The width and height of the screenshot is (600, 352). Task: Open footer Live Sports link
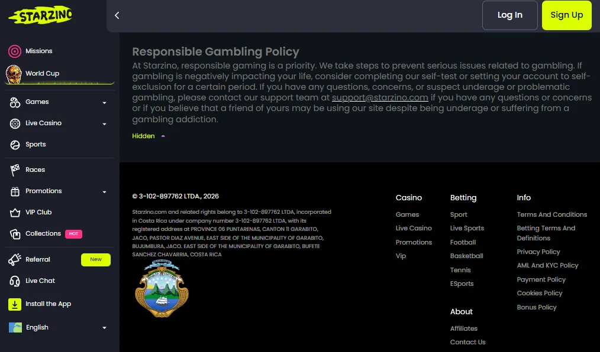click(x=467, y=228)
